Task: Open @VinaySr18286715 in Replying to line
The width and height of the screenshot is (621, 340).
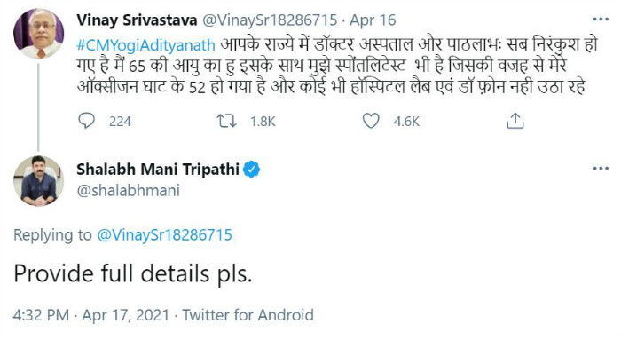Action: click(x=164, y=235)
